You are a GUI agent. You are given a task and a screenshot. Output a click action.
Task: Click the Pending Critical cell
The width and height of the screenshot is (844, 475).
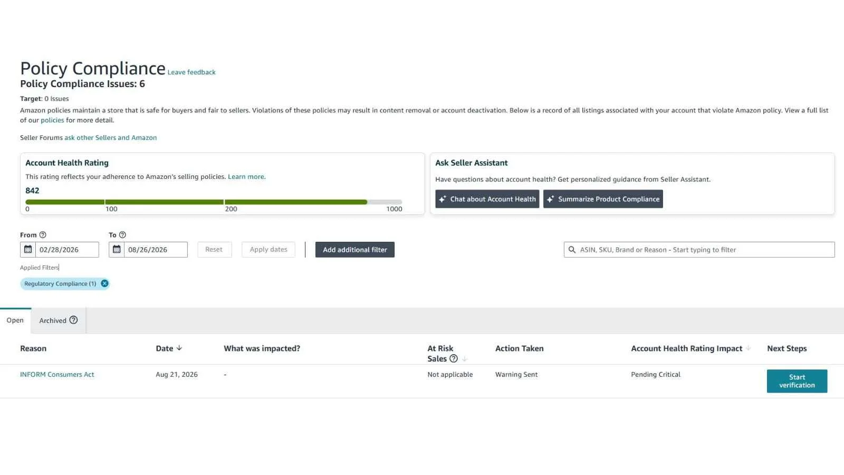tap(656, 375)
